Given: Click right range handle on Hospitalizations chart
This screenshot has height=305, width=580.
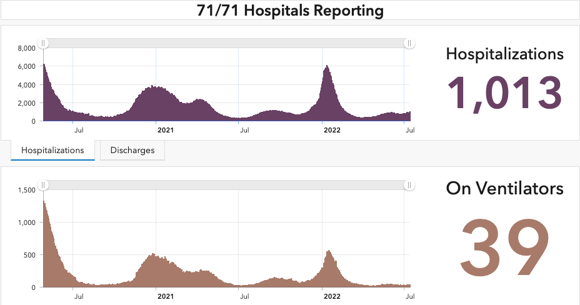Looking at the screenshot, I should tap(409, 43).
